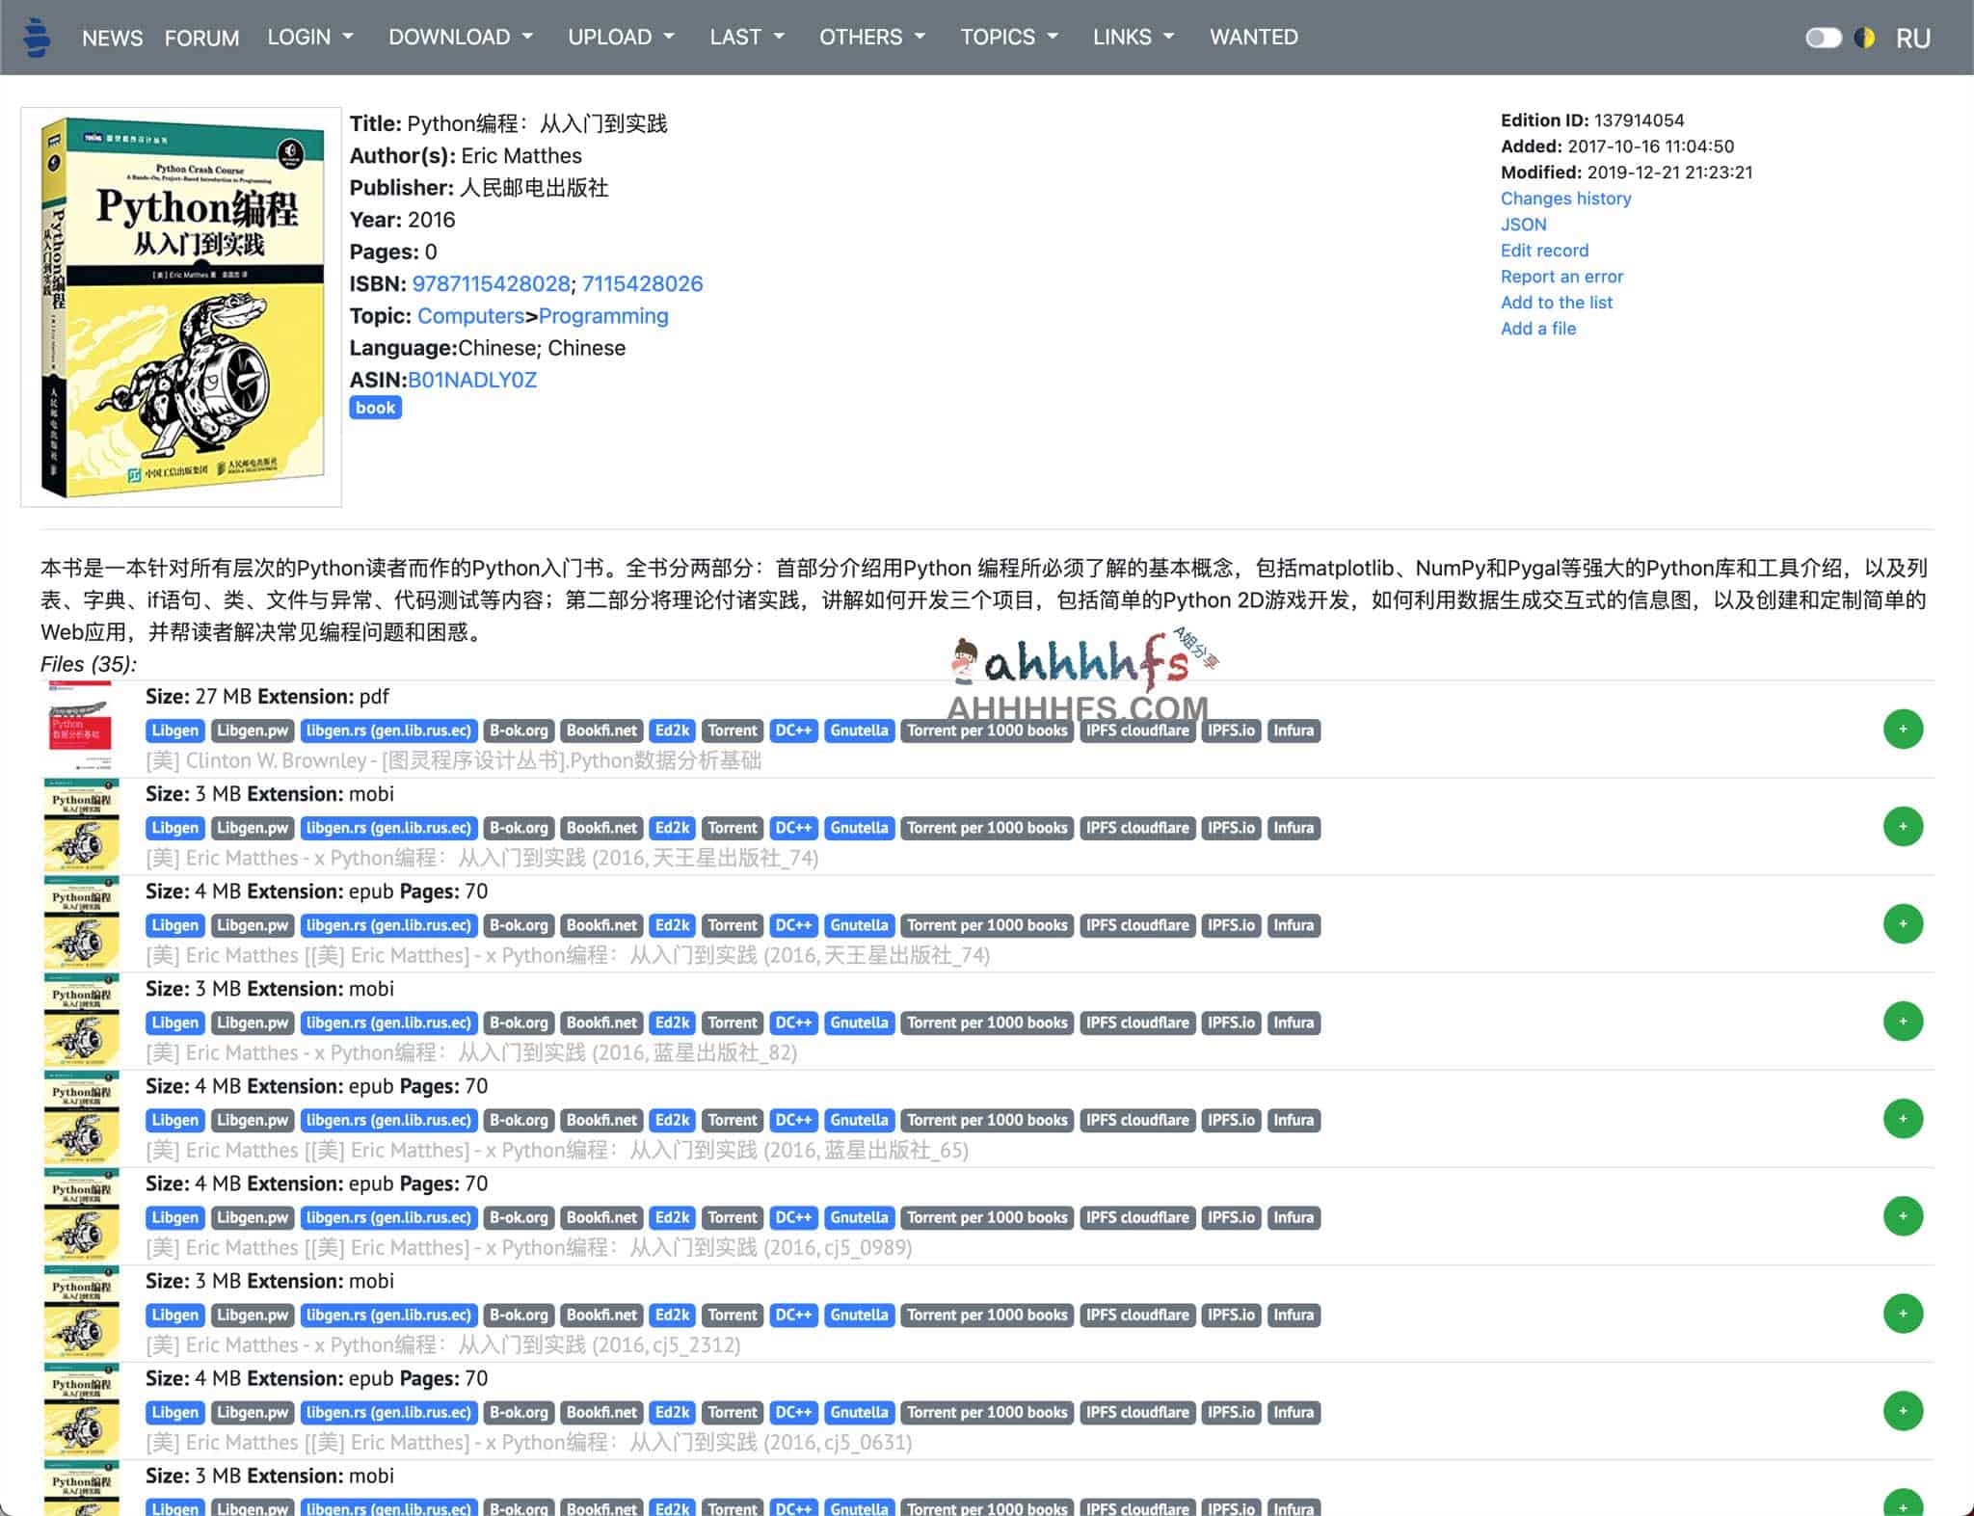The image size is (1974, 1516).
Task: Click the Edit record link
Action: [1544, 251]
